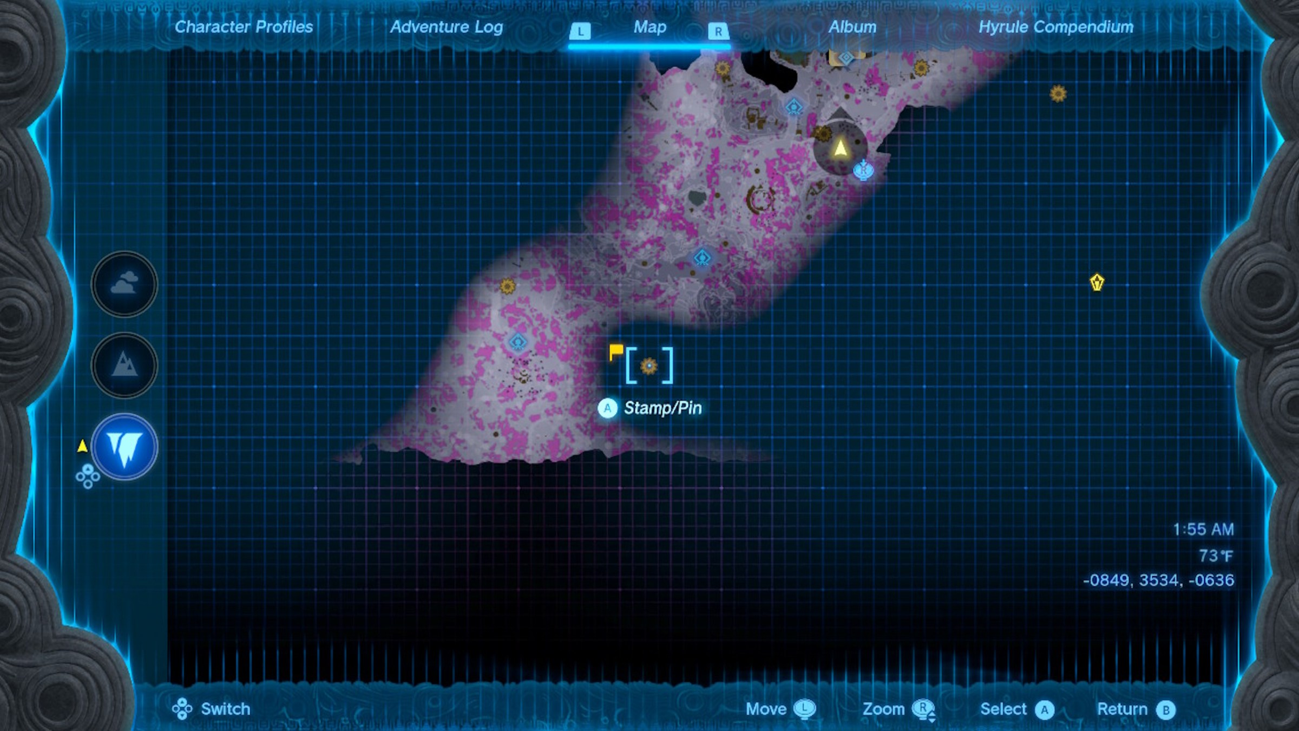Click the D-pad icon beside Switch

click(x=182, y=709)
